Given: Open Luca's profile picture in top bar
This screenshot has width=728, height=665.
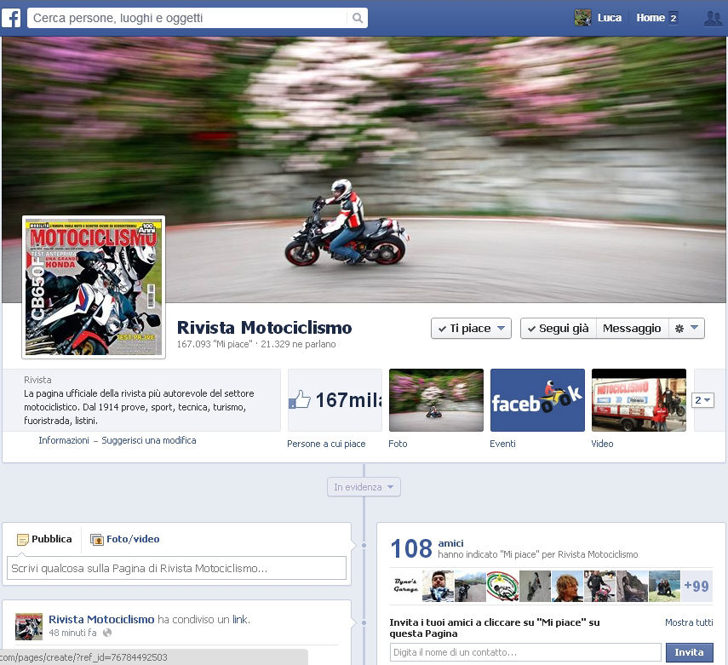Looking at the screenshot, I should 582,18.
